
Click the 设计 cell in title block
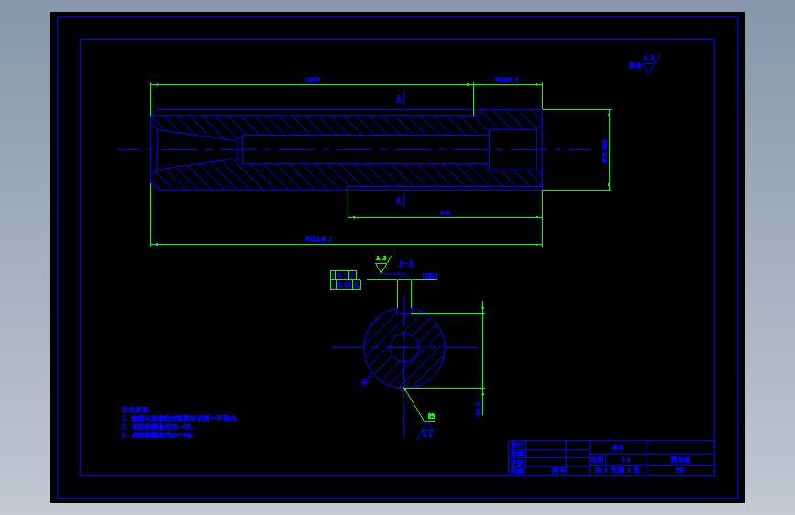516,445
